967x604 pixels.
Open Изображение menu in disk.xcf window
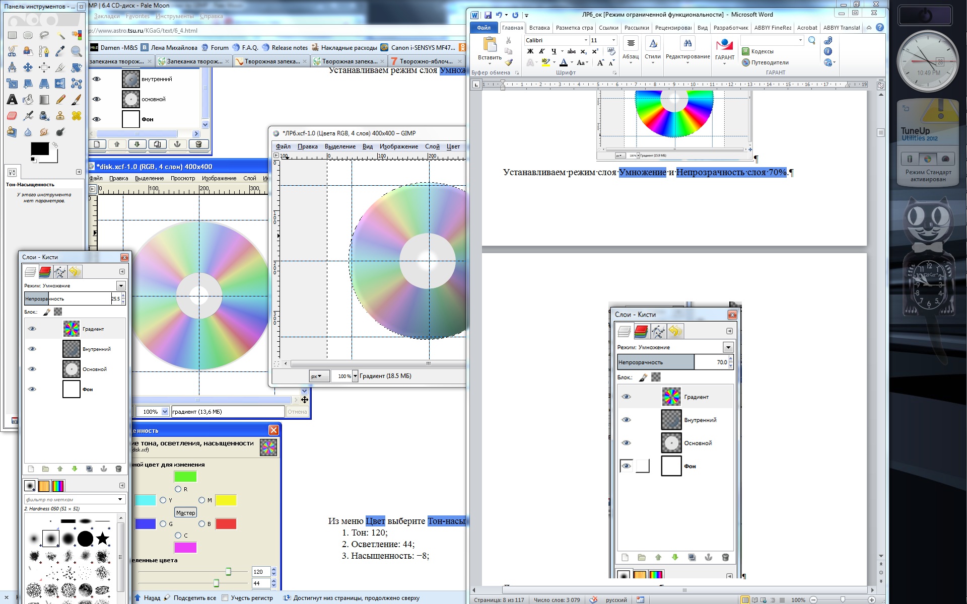(219, 178)
